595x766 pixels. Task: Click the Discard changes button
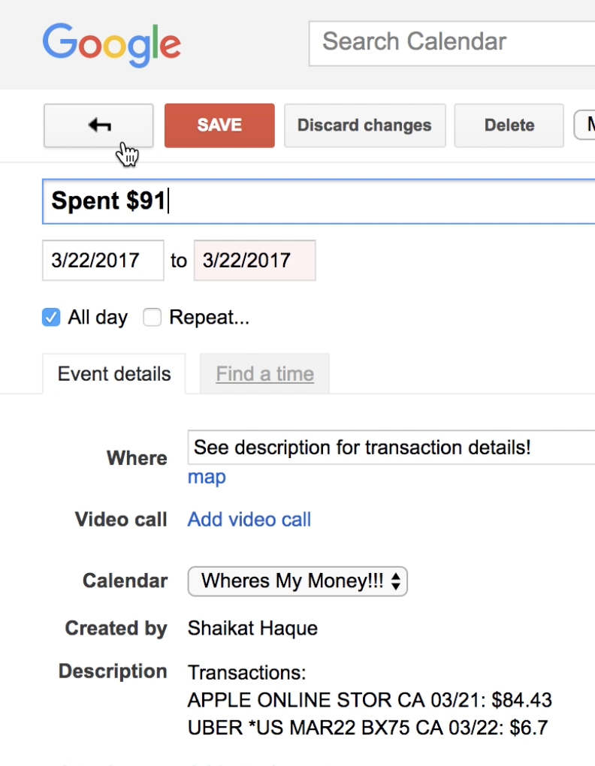click(x=364, y=125)
